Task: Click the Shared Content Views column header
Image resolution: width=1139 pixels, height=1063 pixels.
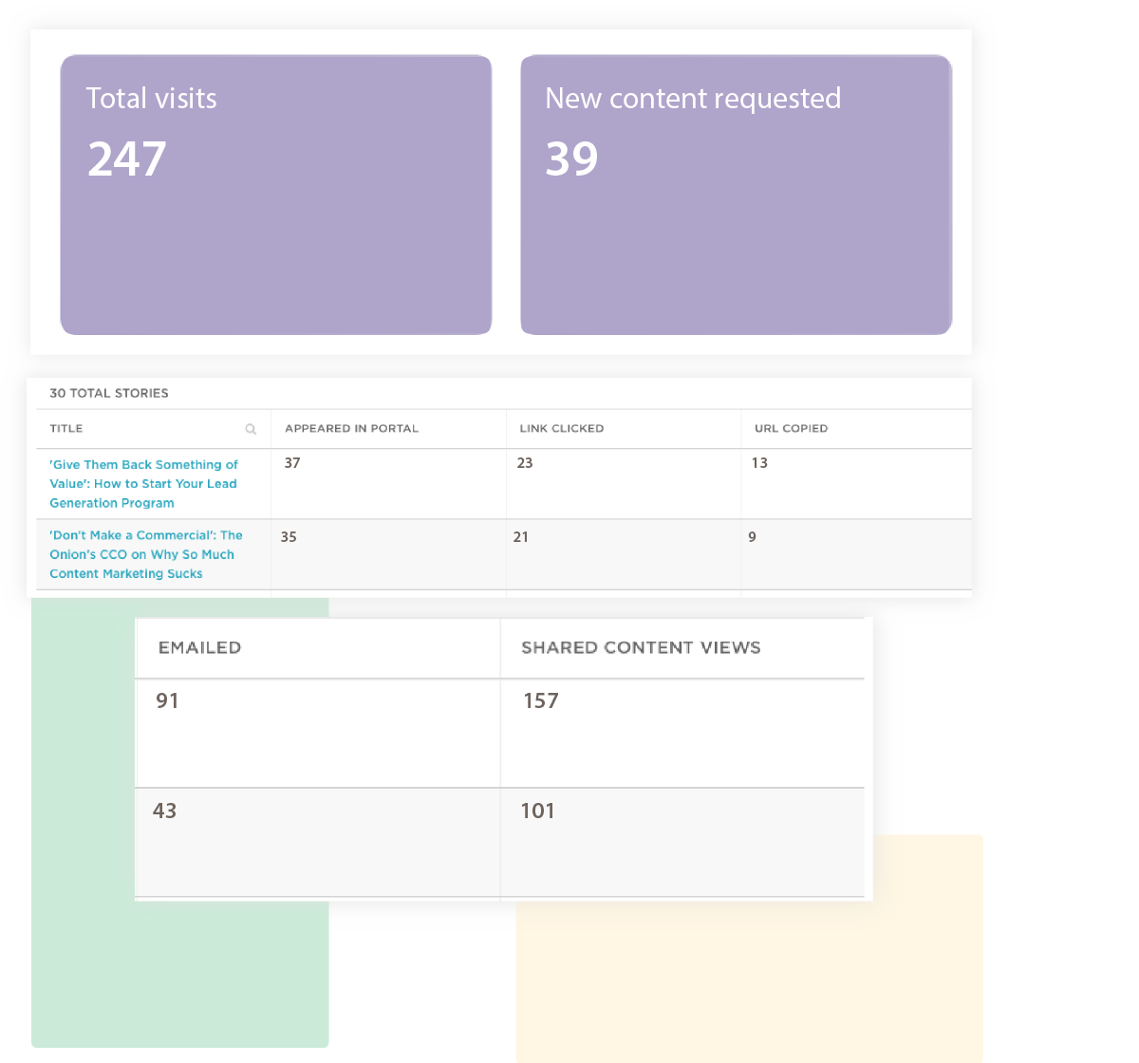Action: tap(641, 648)
